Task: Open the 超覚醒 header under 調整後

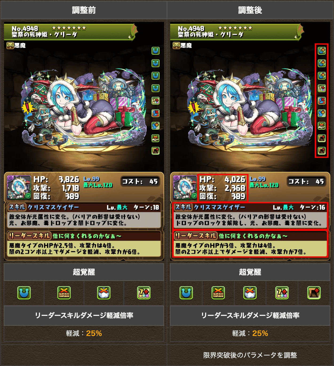Action: 250,272
